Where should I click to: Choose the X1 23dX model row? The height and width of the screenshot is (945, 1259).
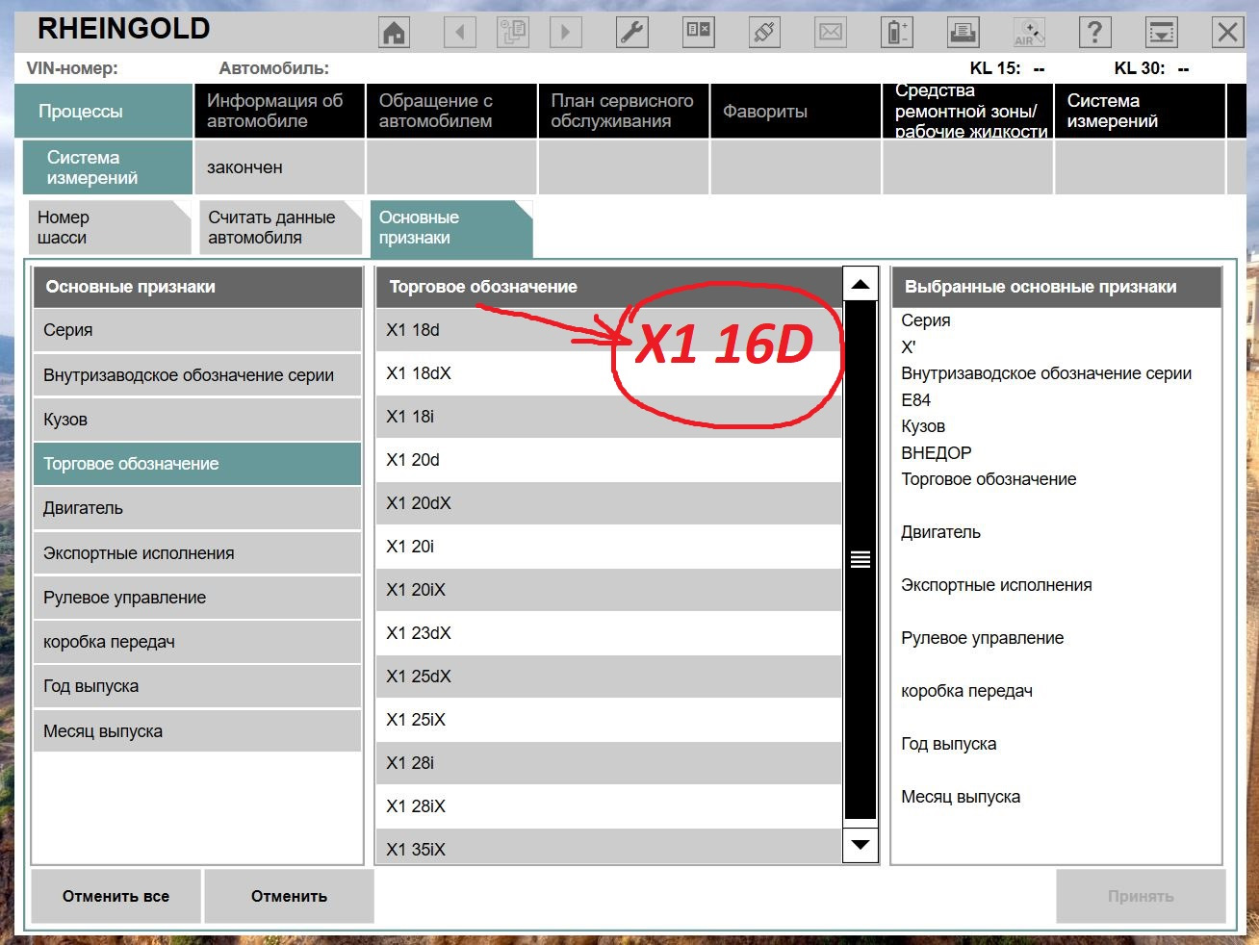pyautogui.click(x=609, y=633)
